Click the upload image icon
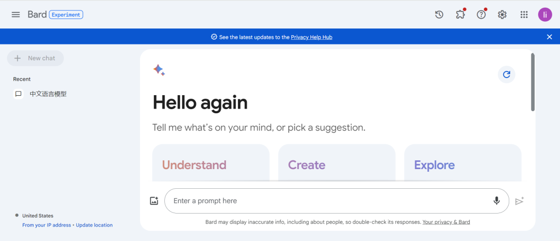 pyautogui.click(x=154, y=201)
